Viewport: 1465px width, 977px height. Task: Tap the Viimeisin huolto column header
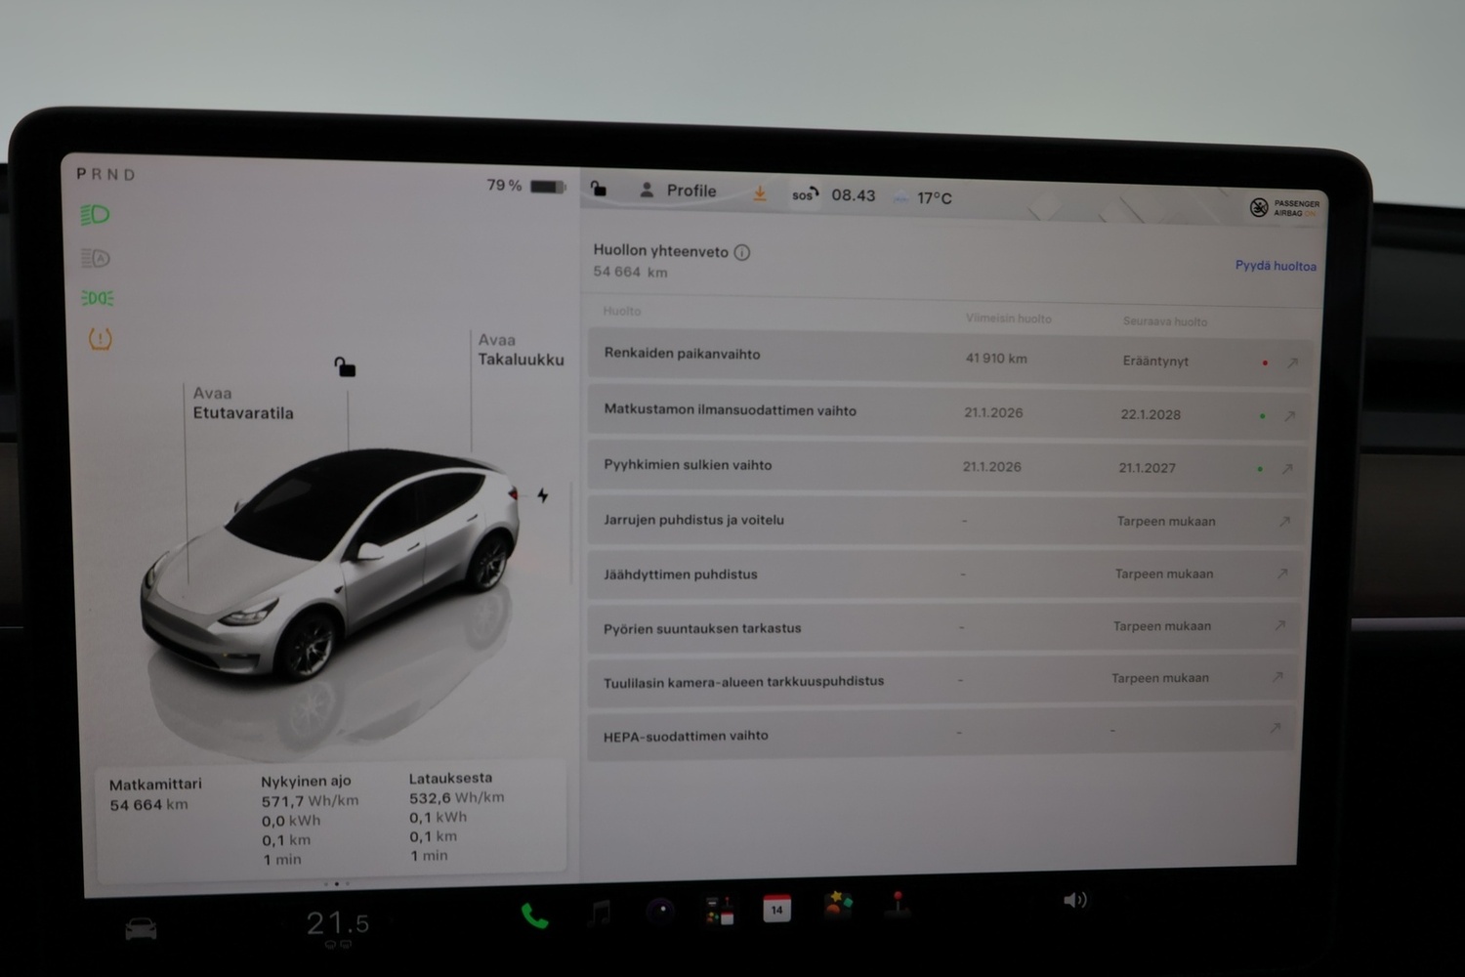coord(1008,319)
